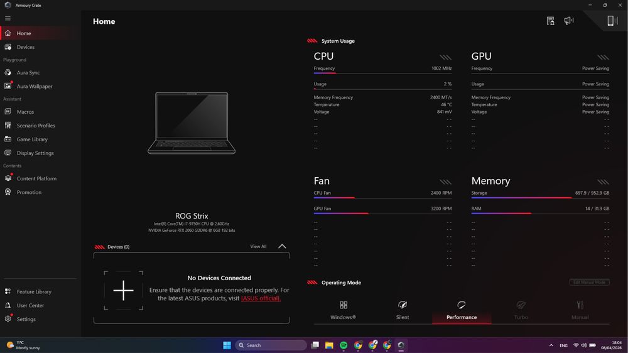Click the ROG Strix laptop illustration
This screenshot has height=353, width=628.
point(192,123)
